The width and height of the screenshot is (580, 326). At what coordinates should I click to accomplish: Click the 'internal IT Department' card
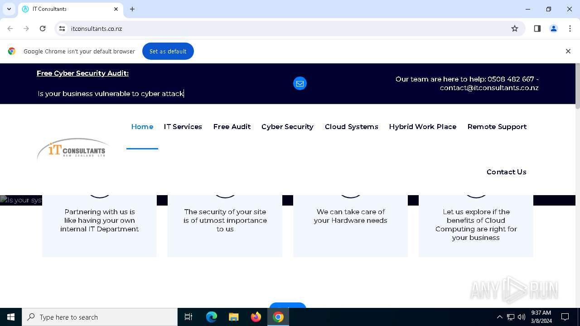(x=99, y=226)
